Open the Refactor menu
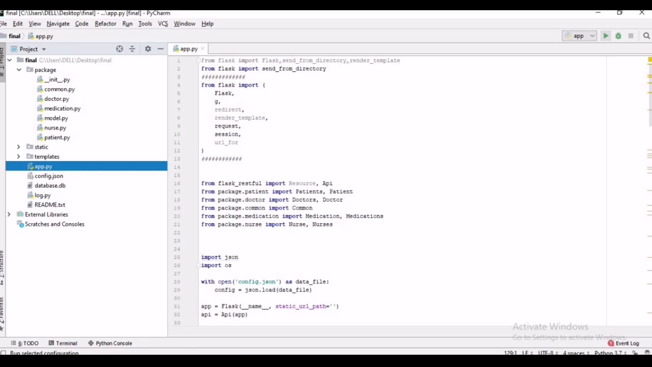This screenshot has height=367, width=652. tap(105, 23)
